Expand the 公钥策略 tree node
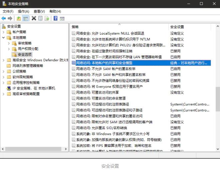The height and width of the screenshot is (170, 220). pos(4,72)
